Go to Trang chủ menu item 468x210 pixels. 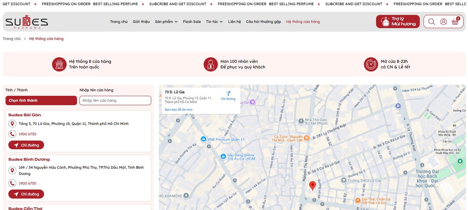[x=119, y=22]
